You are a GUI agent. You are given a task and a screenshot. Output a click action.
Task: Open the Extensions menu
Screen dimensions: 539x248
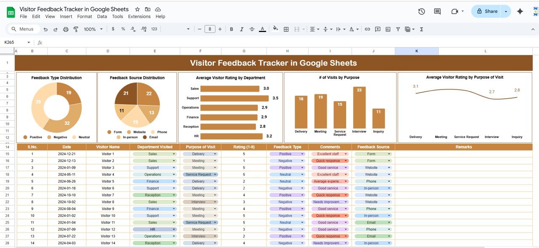(x=139, y=16)
